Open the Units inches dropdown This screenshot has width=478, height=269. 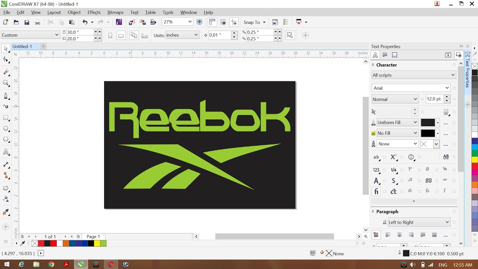coord(182,35)
